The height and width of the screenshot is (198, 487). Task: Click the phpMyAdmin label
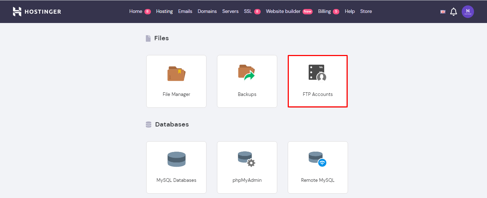(x=247, y=180)
